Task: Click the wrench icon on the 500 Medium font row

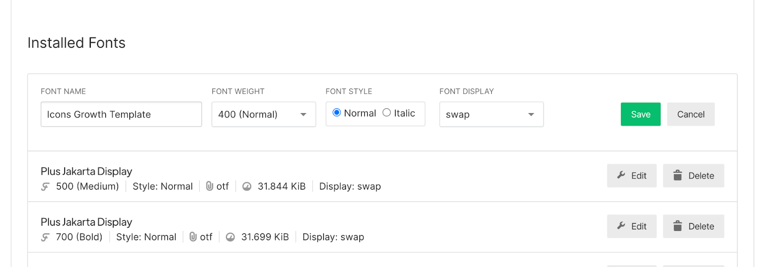Action: coord(621,175)
